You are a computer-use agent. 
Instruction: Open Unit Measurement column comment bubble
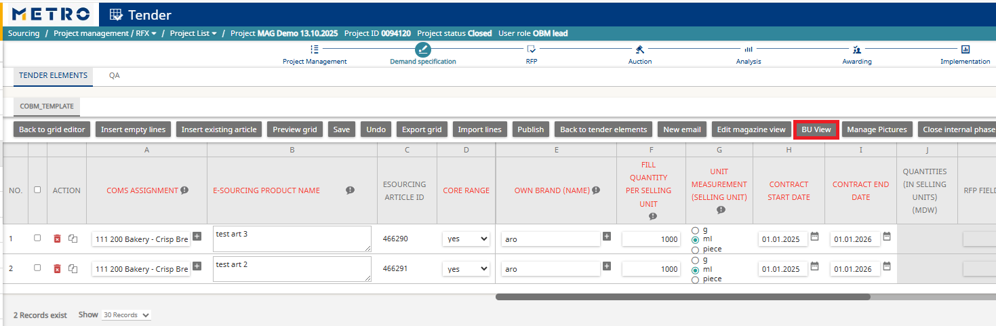721,210
